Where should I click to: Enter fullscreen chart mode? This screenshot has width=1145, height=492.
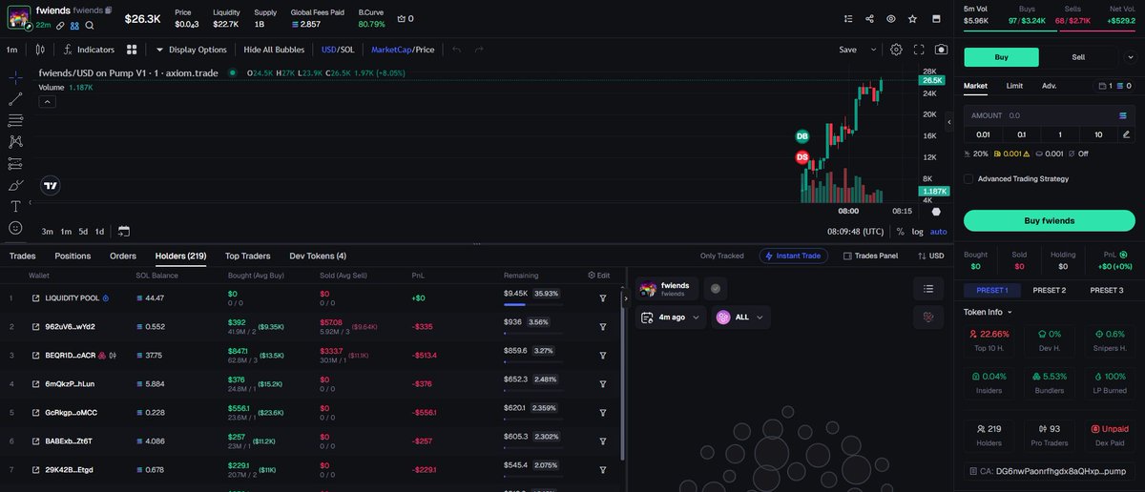tap(919, 50)
